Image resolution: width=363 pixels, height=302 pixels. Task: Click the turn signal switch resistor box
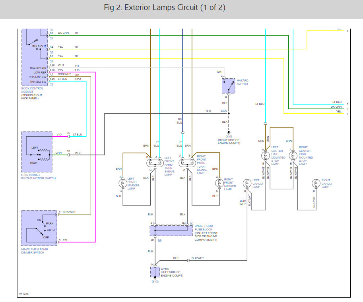coord(37,152)
